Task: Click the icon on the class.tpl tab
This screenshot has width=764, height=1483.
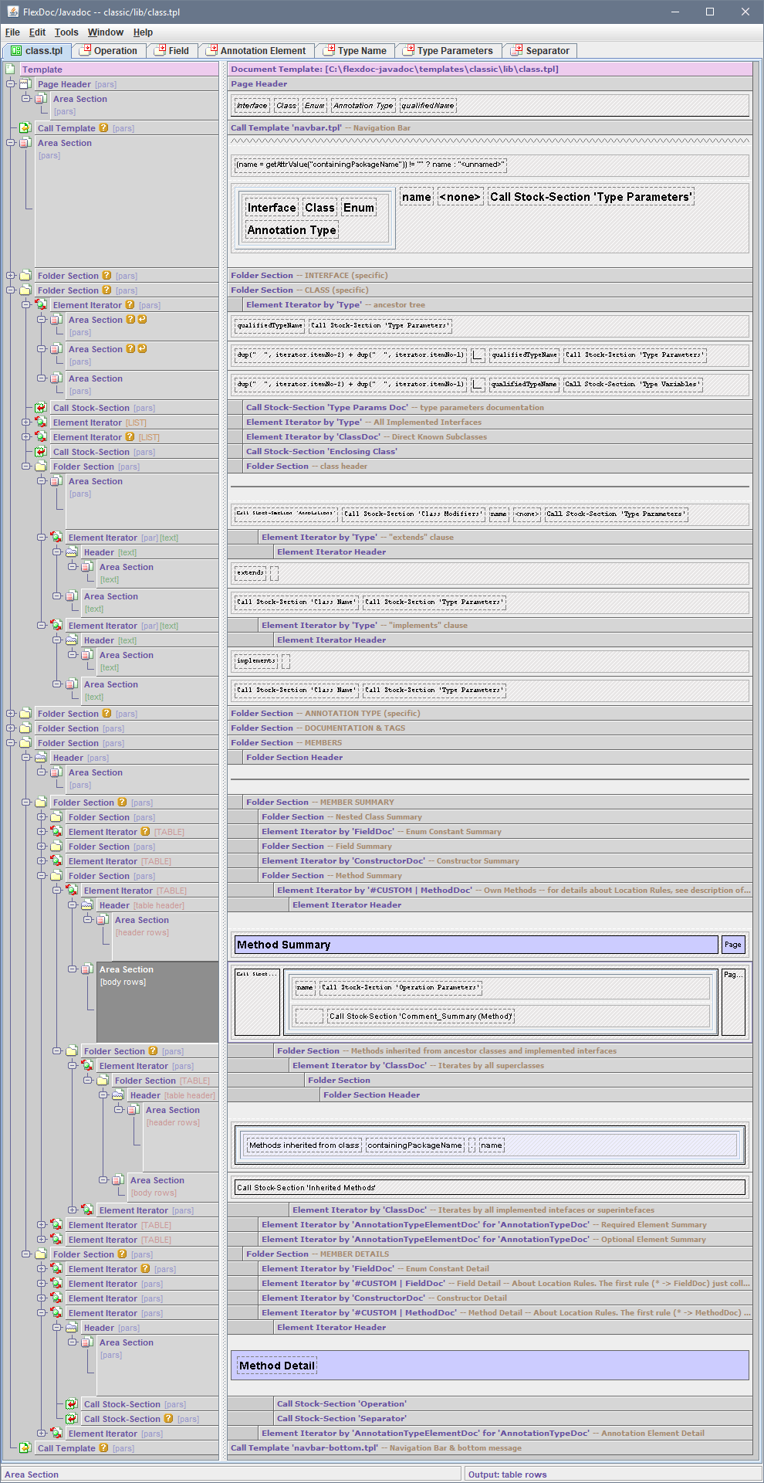Action: pos(15,51)
